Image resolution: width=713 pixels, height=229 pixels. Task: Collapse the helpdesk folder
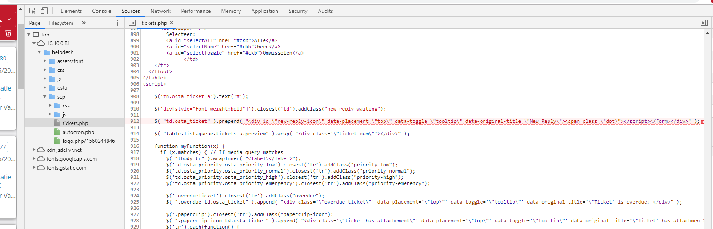coord(40,52)
